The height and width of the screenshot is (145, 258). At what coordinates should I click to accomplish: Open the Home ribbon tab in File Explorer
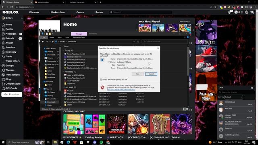pos(52,37)
